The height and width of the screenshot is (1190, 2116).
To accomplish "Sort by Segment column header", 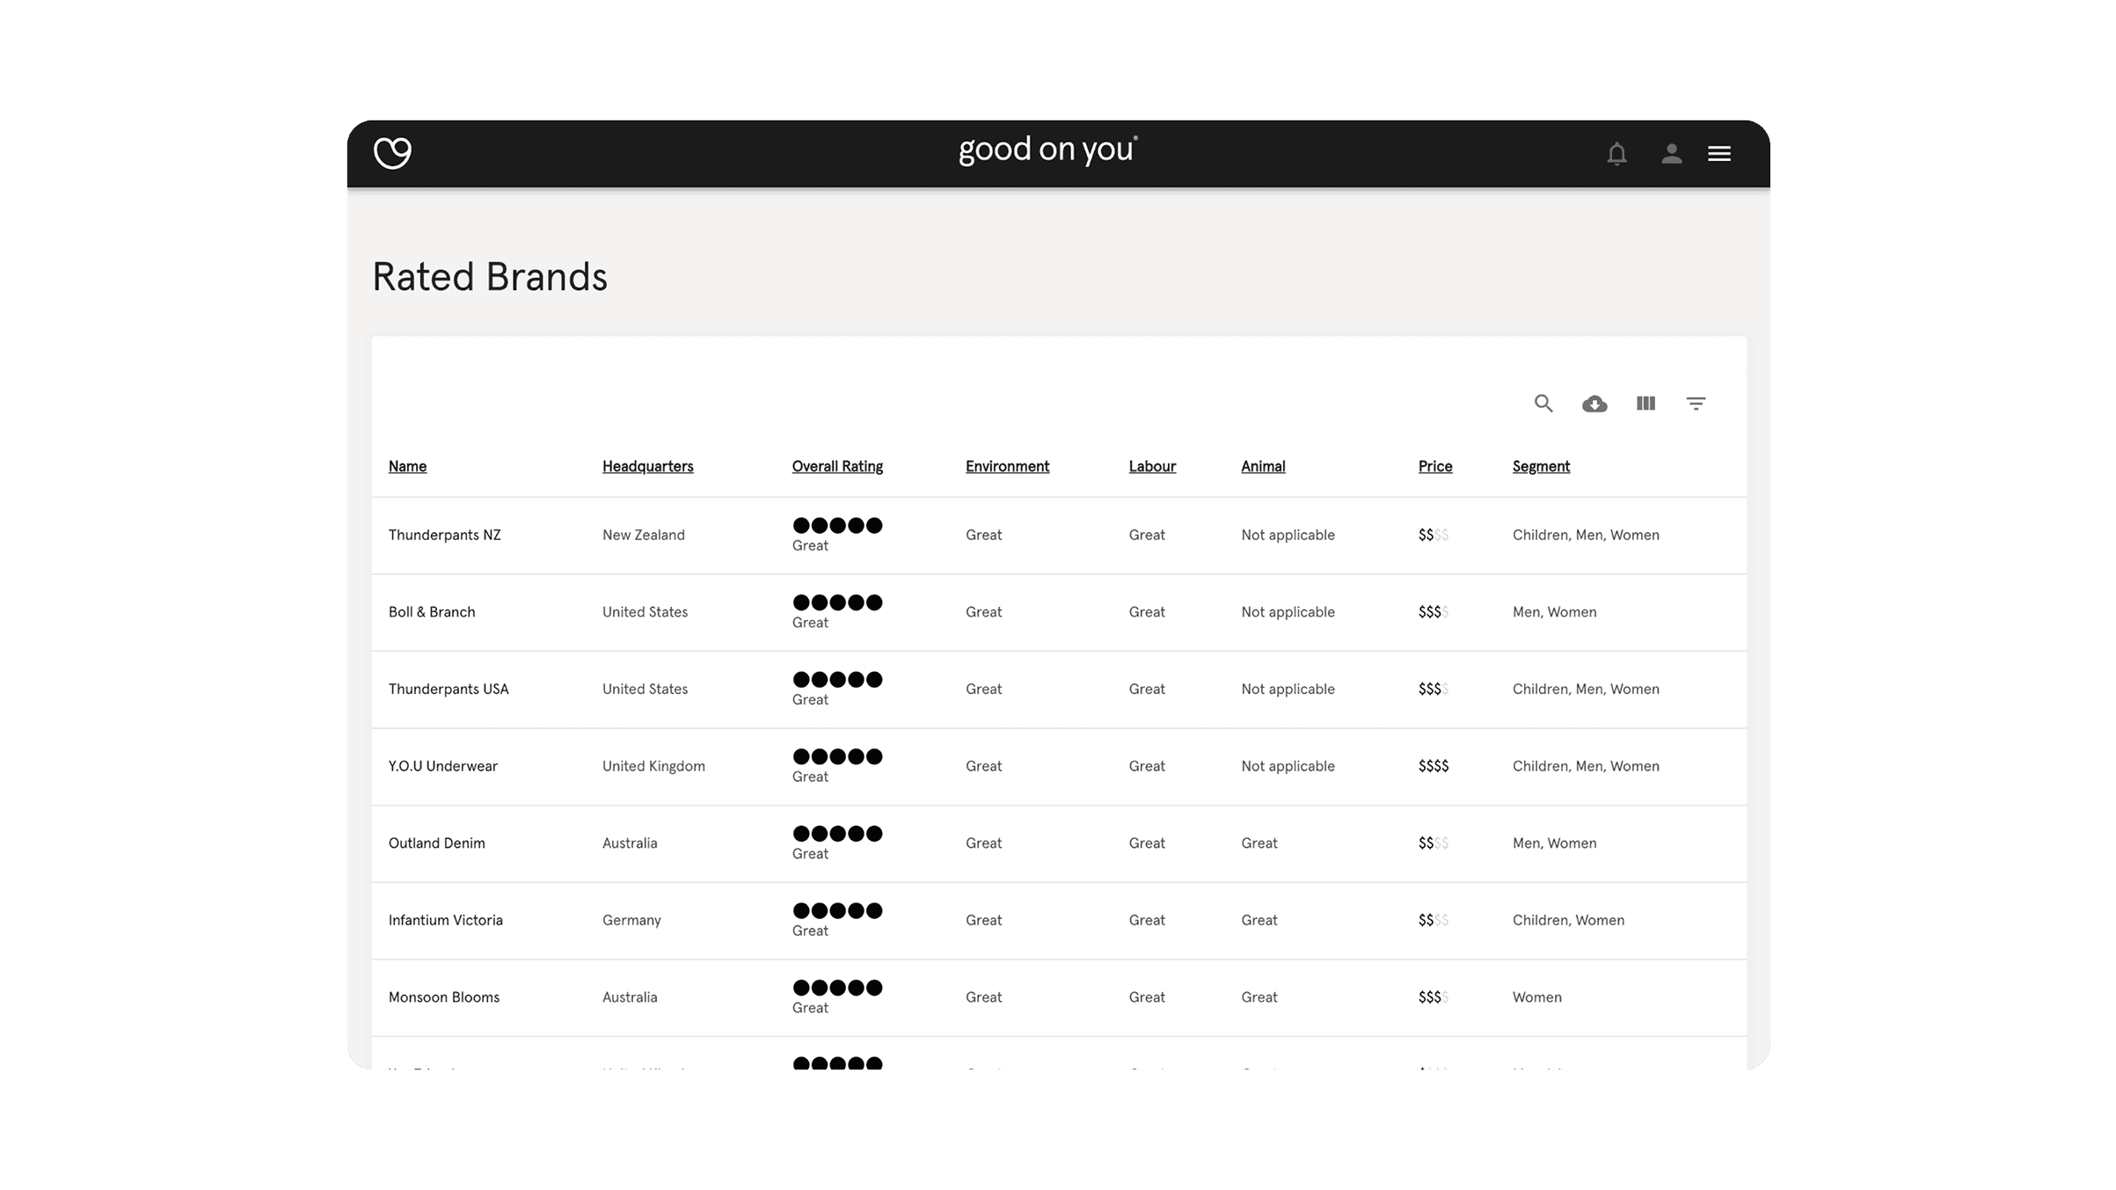I will coord(1541,466).
